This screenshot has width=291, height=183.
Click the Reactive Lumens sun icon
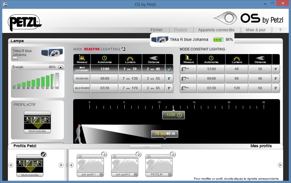click(x=130, y=58)
